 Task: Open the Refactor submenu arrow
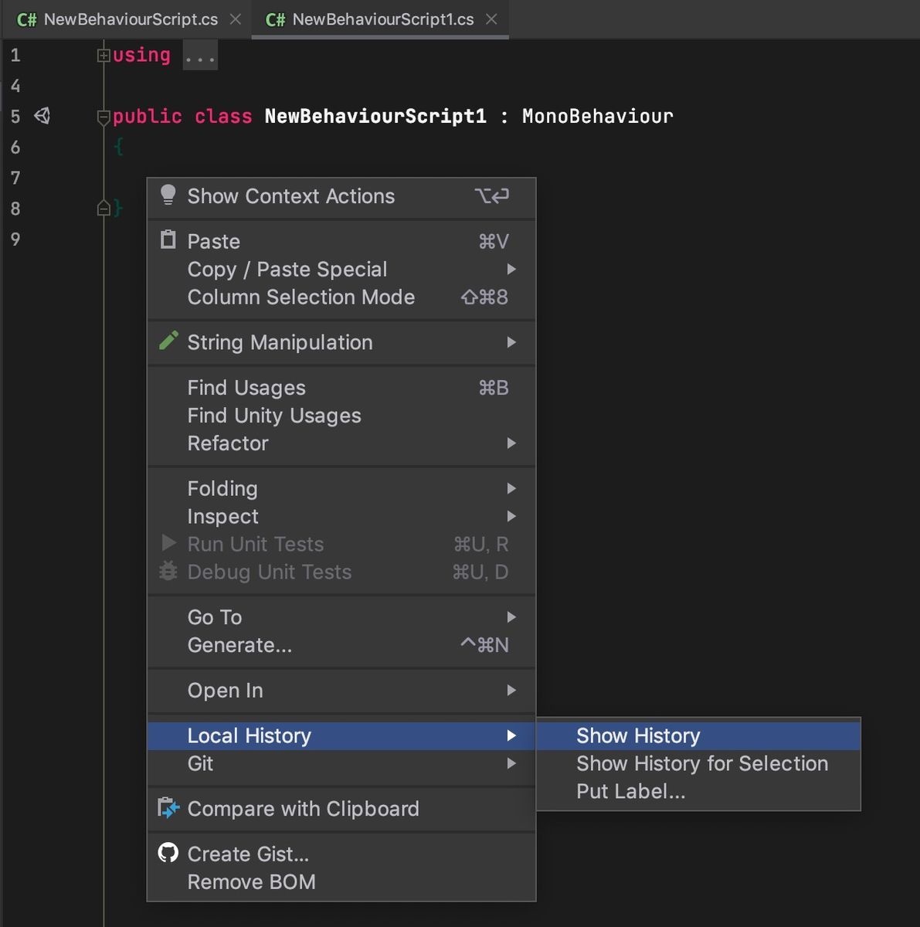click(512, 443)
